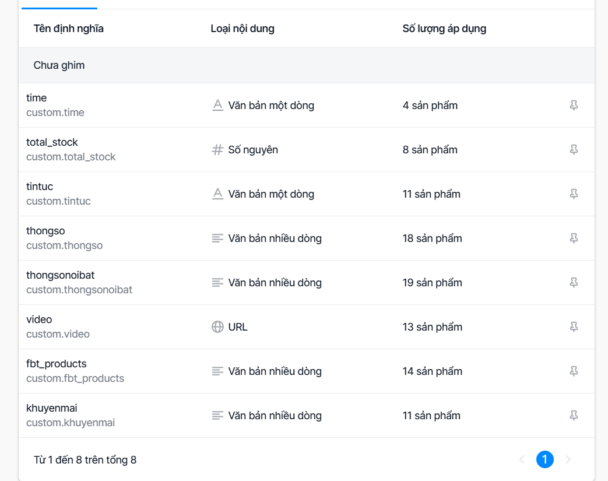Click the Tên định nghĩa column header
This screenshot has height=481, width=608.
pos(69,29)
